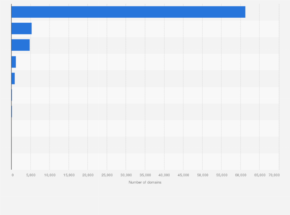Viewport: 290px width, 215px height.
Task: Click the 30,000 axis label
Action: point(126,175)
